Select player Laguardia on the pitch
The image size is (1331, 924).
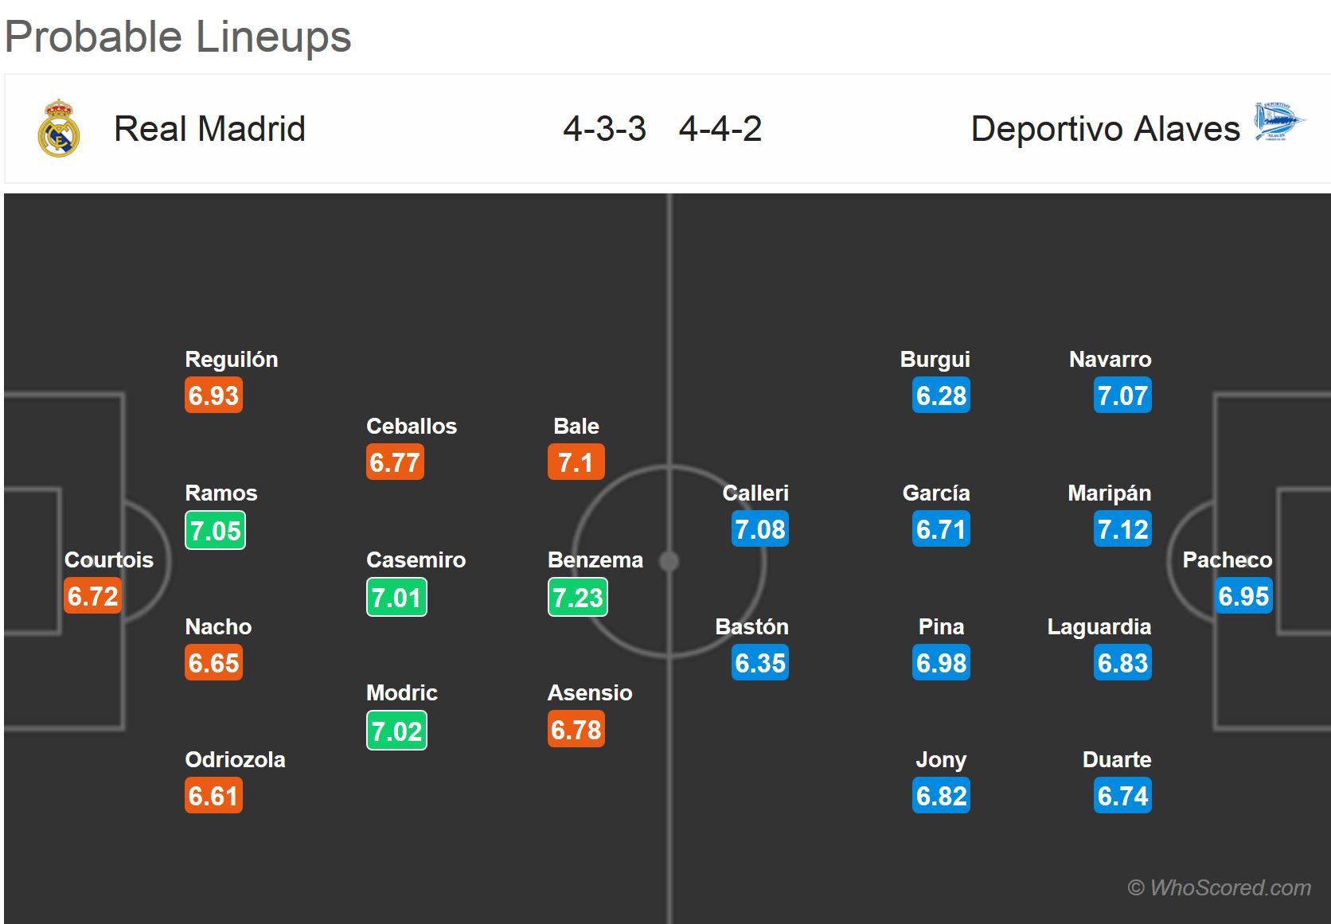(x=1099, y=627)
